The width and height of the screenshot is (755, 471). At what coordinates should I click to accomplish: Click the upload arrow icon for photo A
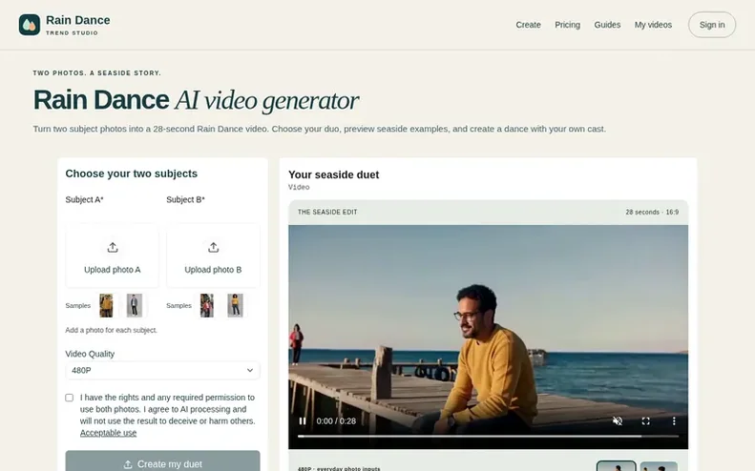tap(113, 247)
